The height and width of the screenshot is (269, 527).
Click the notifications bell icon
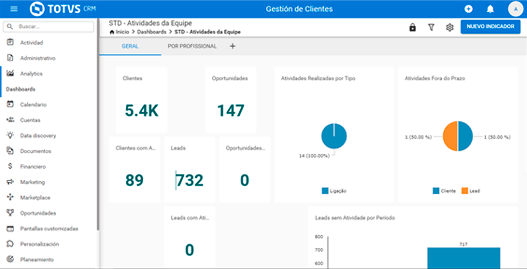pyautogui.click(x=490, y=9)
